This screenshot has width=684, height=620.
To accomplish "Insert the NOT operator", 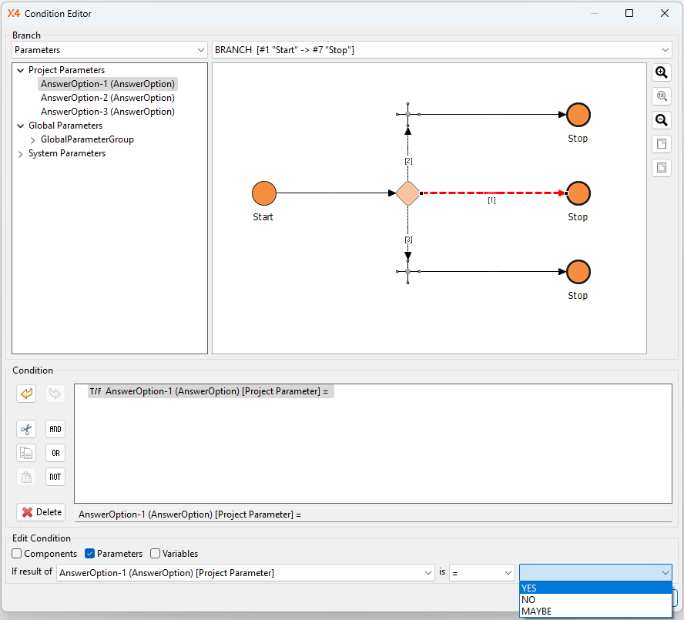I will pos(55,477).
